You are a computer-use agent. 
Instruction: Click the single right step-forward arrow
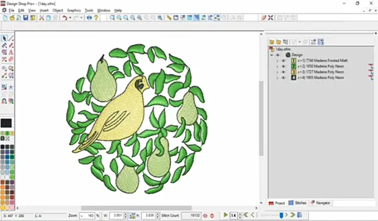(x=286, y=214)
